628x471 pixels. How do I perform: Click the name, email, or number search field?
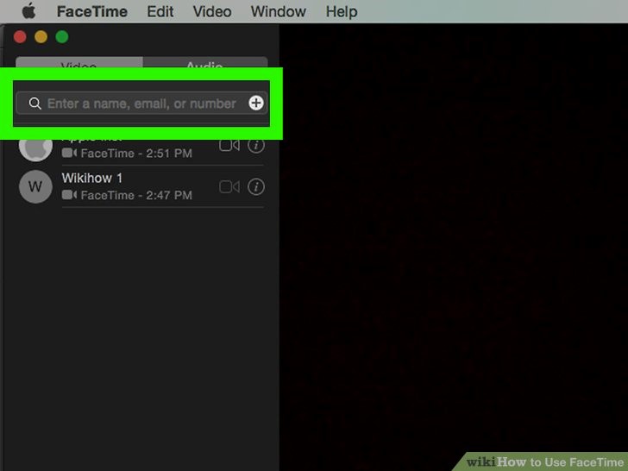click(x=141, y=104)
